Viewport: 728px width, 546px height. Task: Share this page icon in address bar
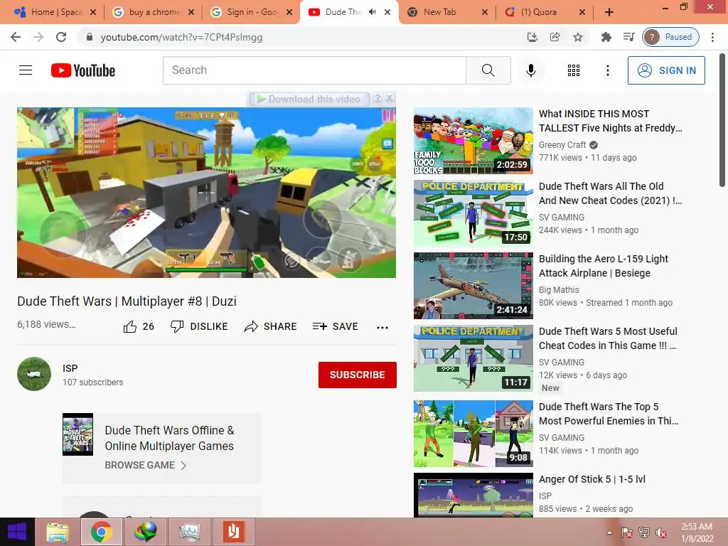555,37
